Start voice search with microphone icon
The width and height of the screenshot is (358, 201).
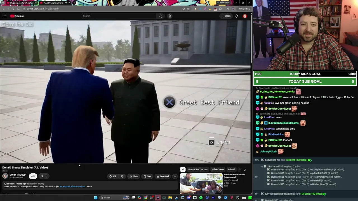[169, 16]
